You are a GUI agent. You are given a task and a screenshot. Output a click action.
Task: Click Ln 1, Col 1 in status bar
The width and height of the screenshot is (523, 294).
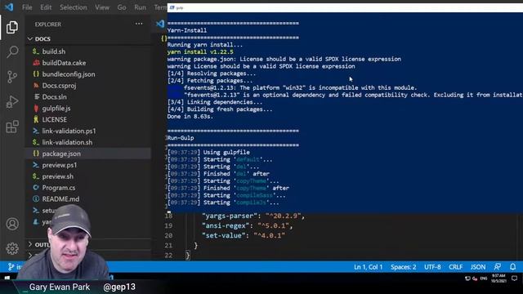tap(368, 267)
